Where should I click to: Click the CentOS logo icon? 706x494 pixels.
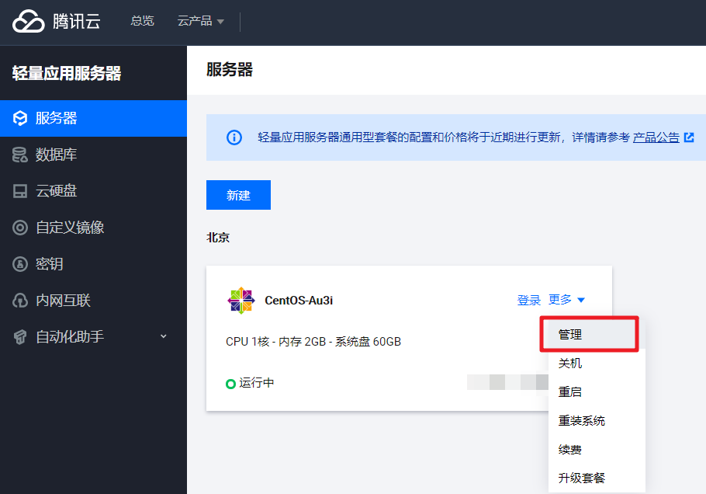click(241, 300)
